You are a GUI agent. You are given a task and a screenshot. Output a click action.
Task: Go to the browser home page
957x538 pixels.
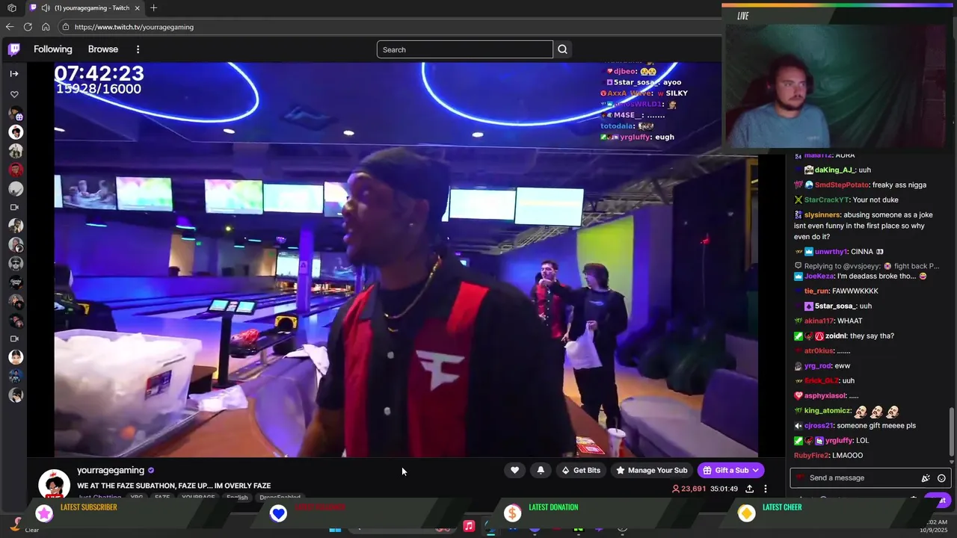[x=46, y=27]
